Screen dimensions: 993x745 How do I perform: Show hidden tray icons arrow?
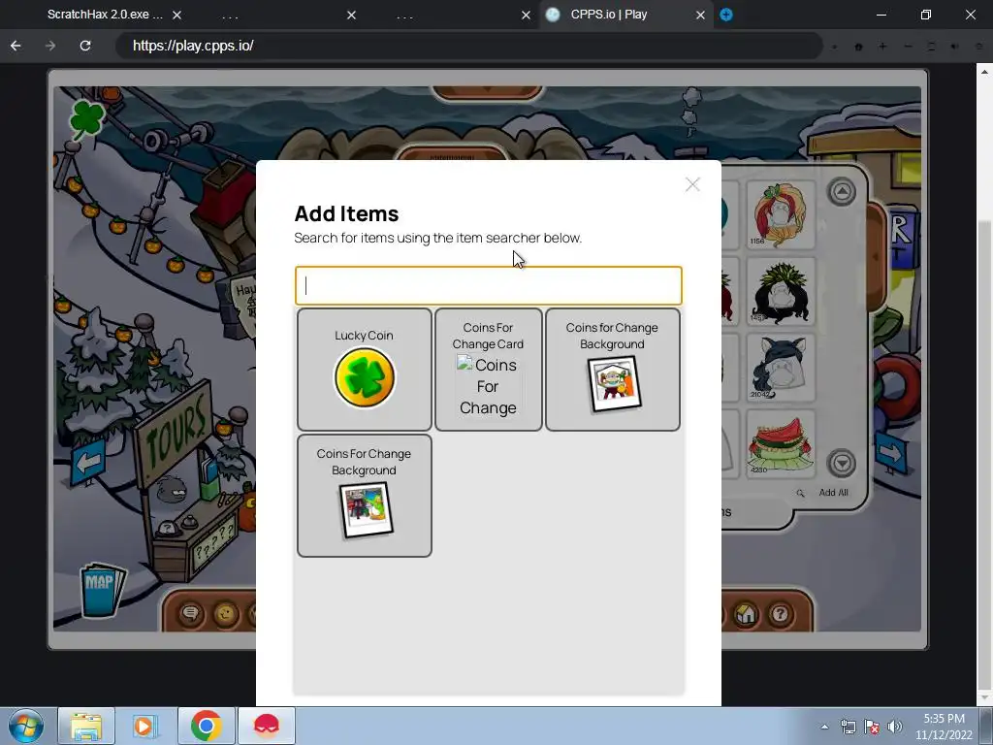(x=824, y=727)
